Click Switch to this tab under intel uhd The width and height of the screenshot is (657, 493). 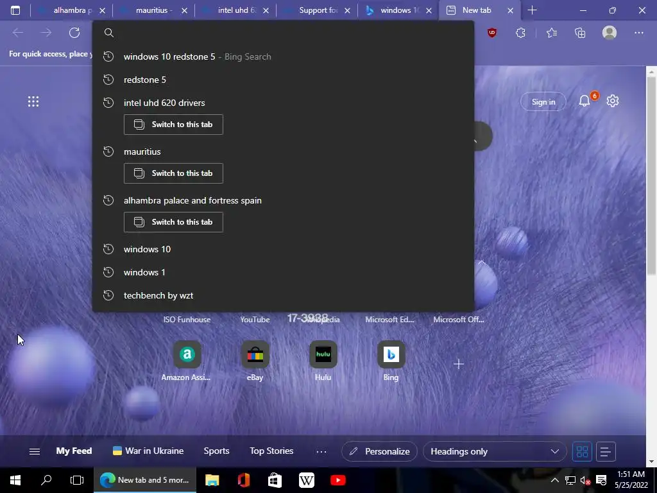(x=173, y=125)
